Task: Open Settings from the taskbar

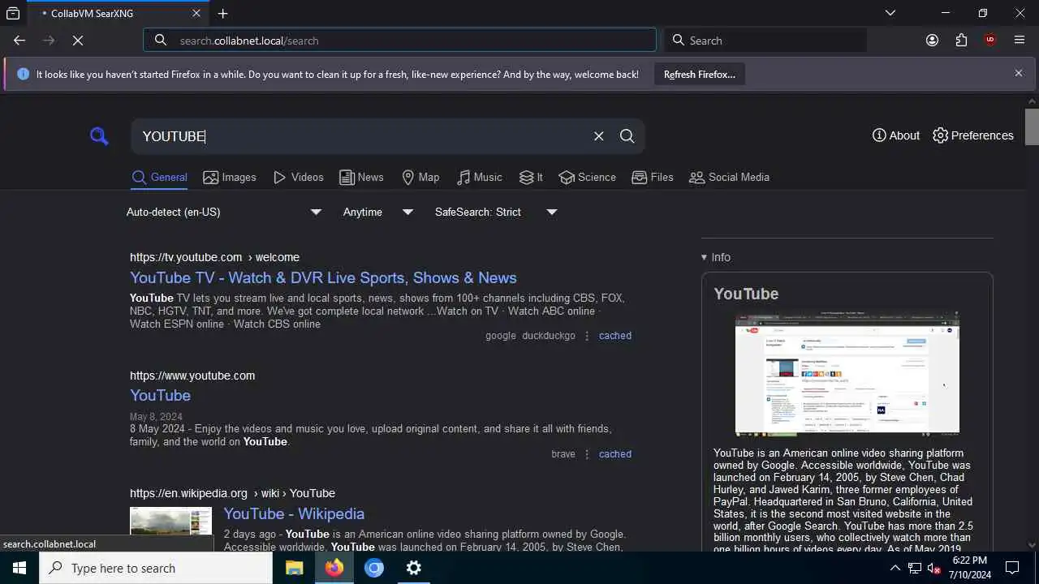Action: click(414, 568)
